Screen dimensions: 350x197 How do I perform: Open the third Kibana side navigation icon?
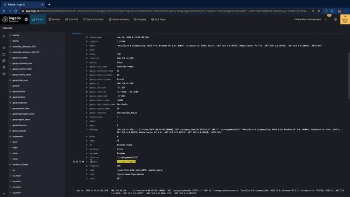coord(4,54)
